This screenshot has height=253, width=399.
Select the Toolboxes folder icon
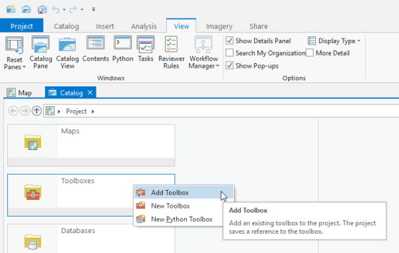pyautogui.click(x=33, y=192)
